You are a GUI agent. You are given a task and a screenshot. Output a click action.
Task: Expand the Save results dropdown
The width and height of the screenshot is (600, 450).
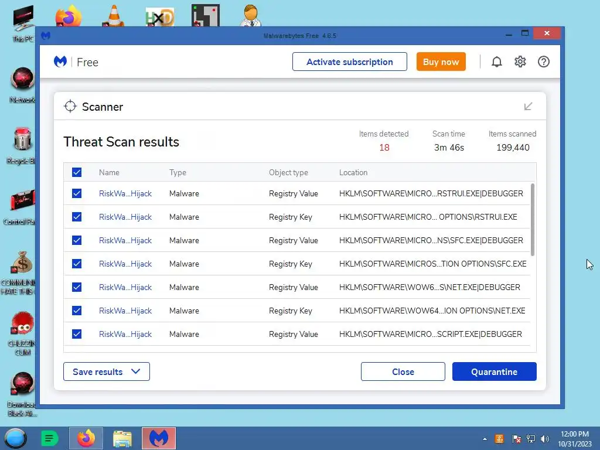pos(107,371)
